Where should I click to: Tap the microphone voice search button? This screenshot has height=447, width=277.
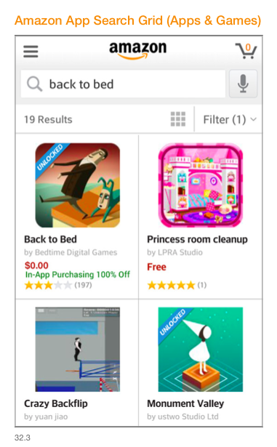(x=243, y=84)
